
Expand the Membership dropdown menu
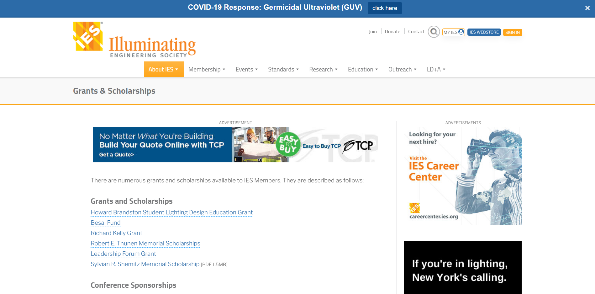[207, 69]
